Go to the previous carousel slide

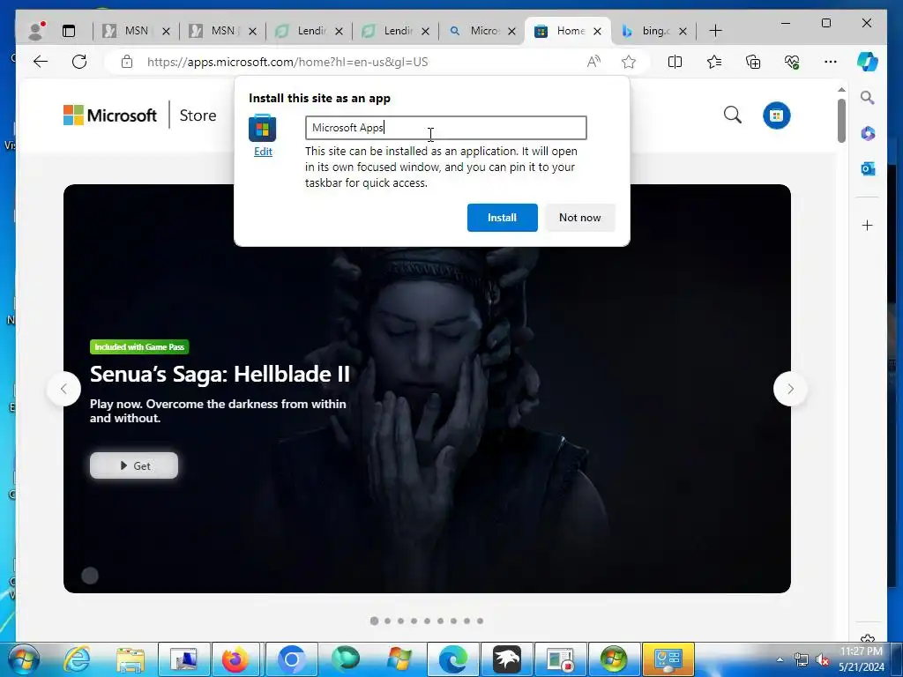tap(63, 389)
